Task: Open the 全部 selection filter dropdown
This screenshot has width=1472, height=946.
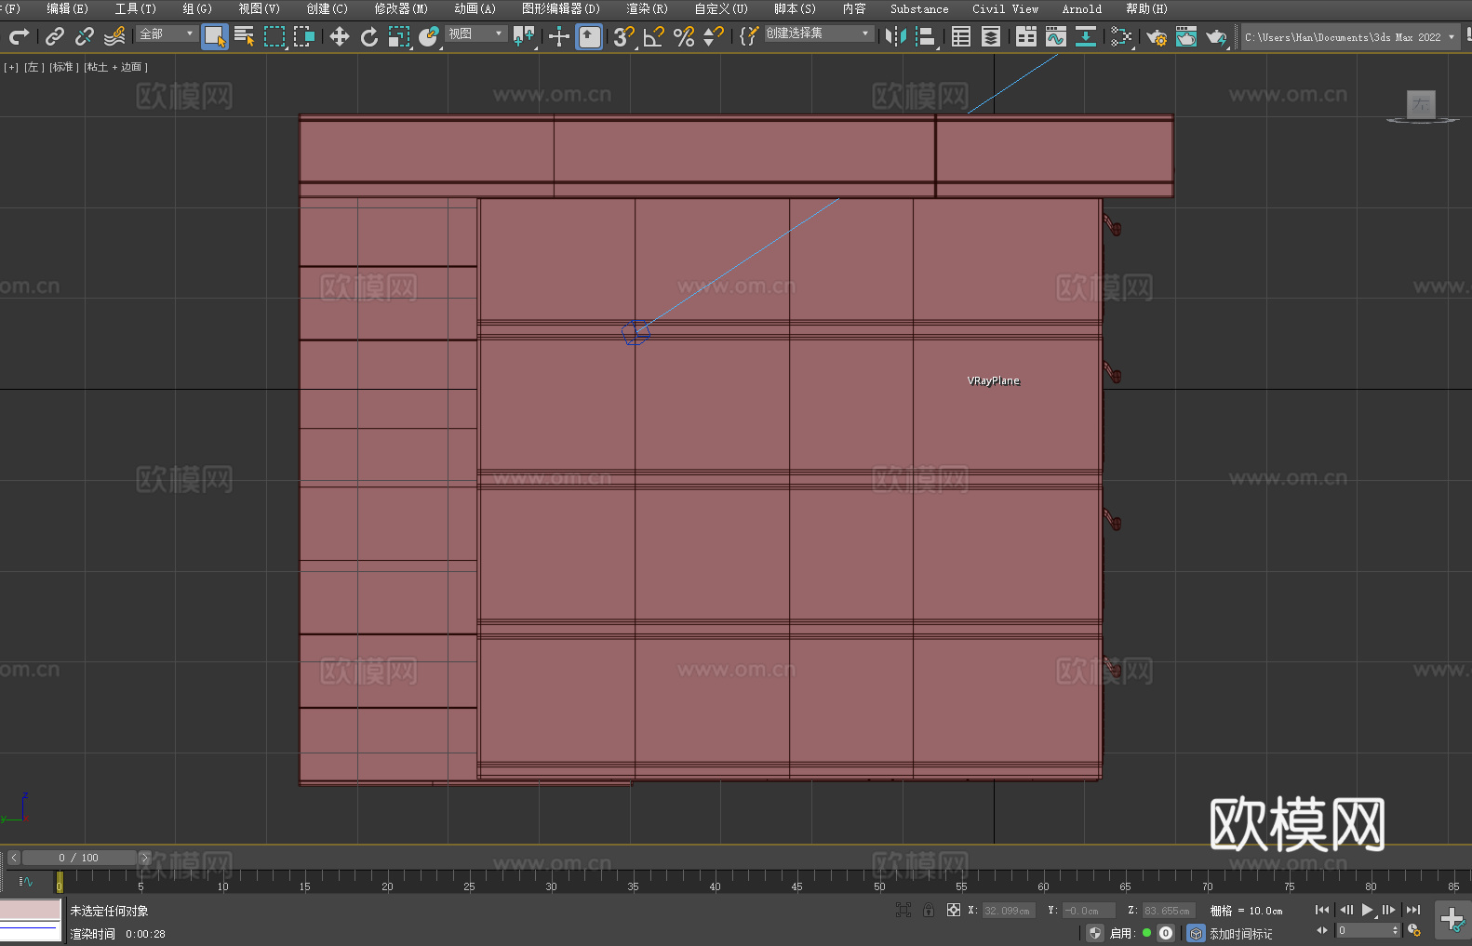Action: click(x=167, y=33)
